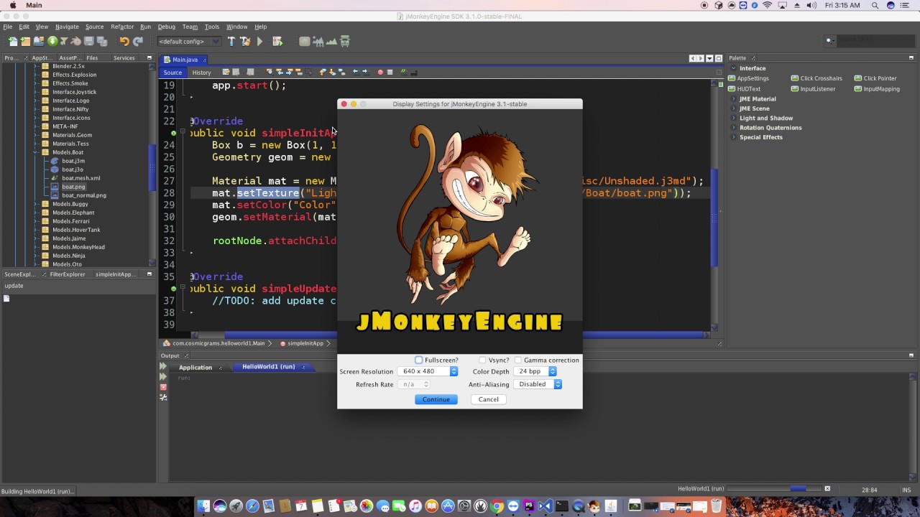Click the truck icon in the main toolbar

(345, 42)
